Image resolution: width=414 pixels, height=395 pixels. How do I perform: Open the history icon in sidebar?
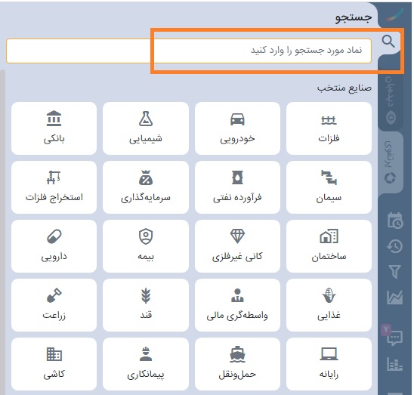(x=395, y=246)
